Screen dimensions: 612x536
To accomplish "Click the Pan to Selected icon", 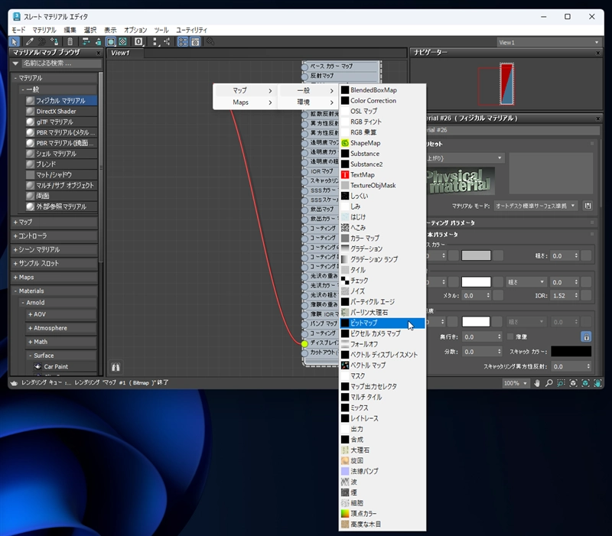I will click(x=597, y=383).
